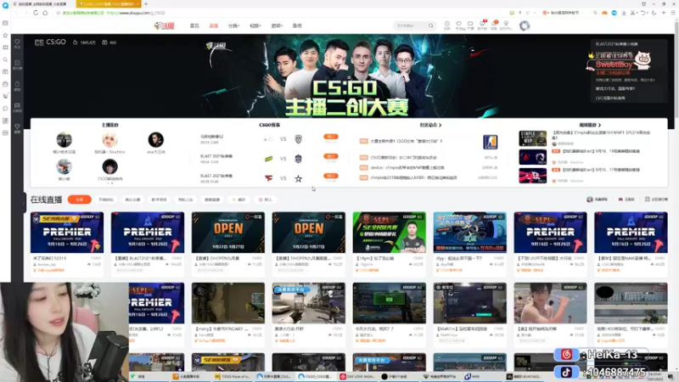Click the browser address bar URL
The image size is (679, 382).
136,13
